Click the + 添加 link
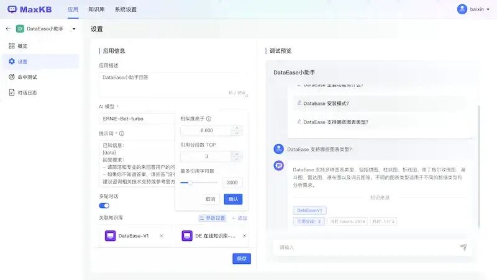 tap(239, 218)
